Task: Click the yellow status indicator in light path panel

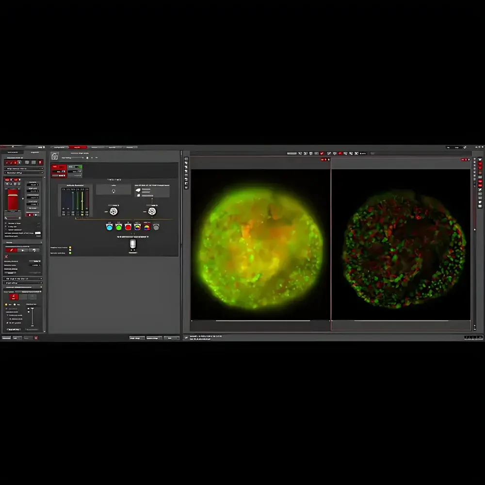Action: coord(70,247)
